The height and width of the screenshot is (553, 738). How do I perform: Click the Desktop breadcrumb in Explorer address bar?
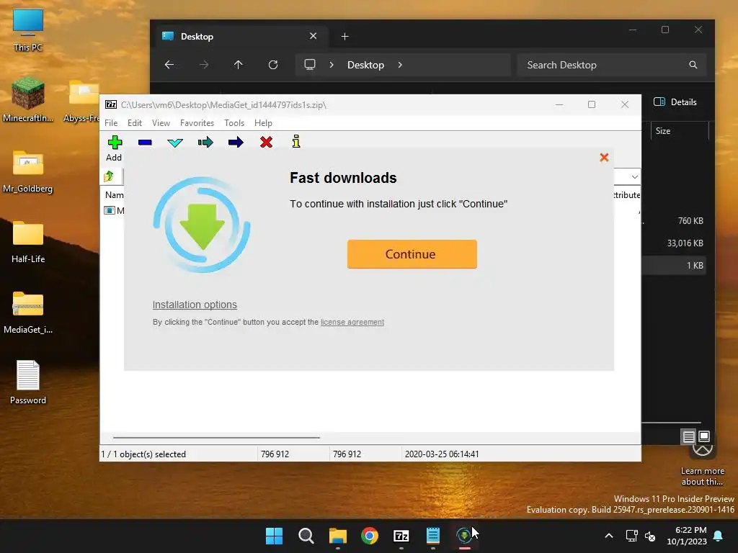tap(365, 65)
